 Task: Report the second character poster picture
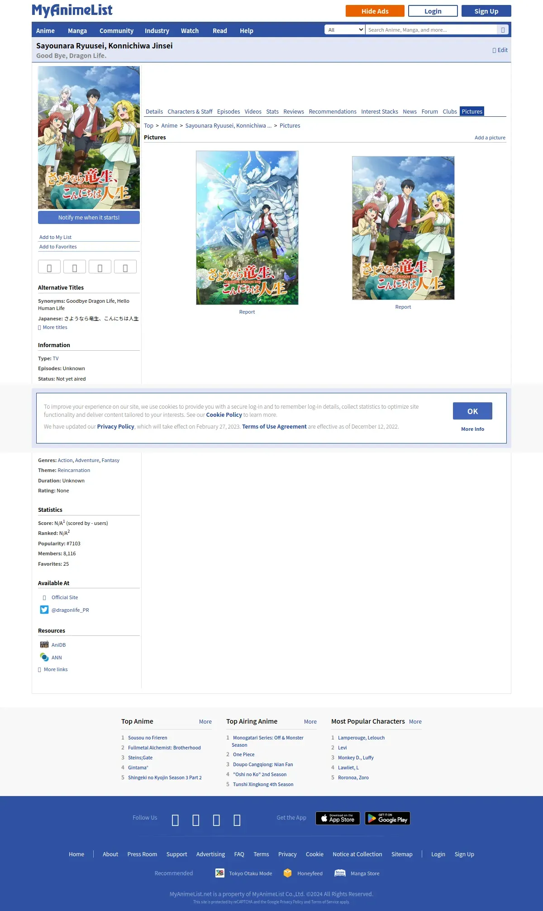(x=403, y=307)
